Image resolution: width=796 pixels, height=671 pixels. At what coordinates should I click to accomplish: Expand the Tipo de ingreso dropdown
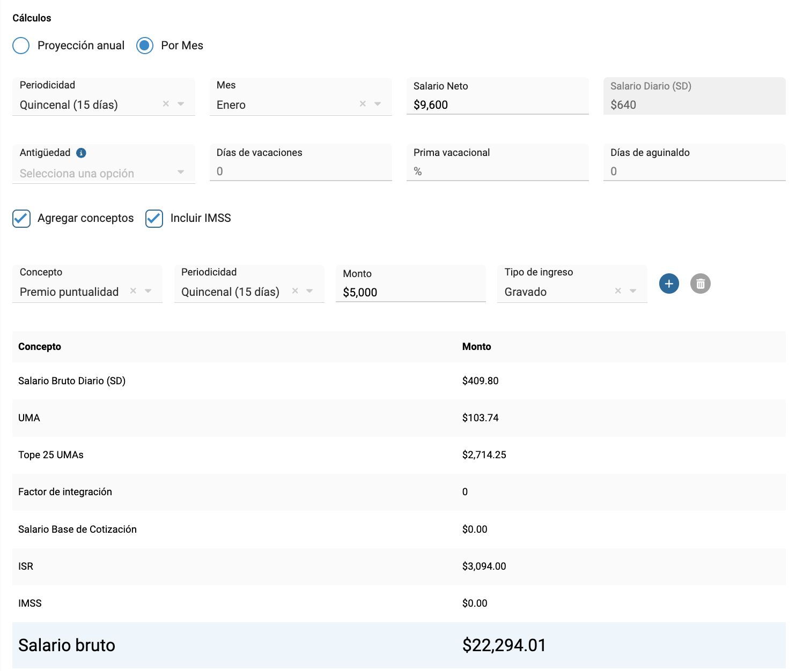633,292
